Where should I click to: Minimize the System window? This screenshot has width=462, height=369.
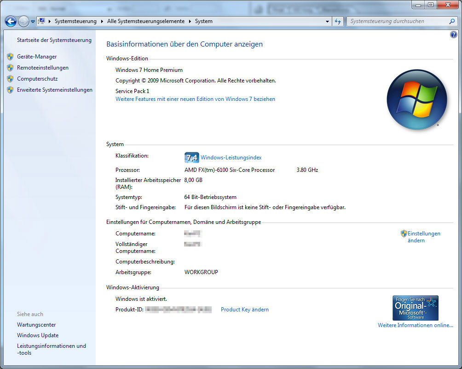418,5
